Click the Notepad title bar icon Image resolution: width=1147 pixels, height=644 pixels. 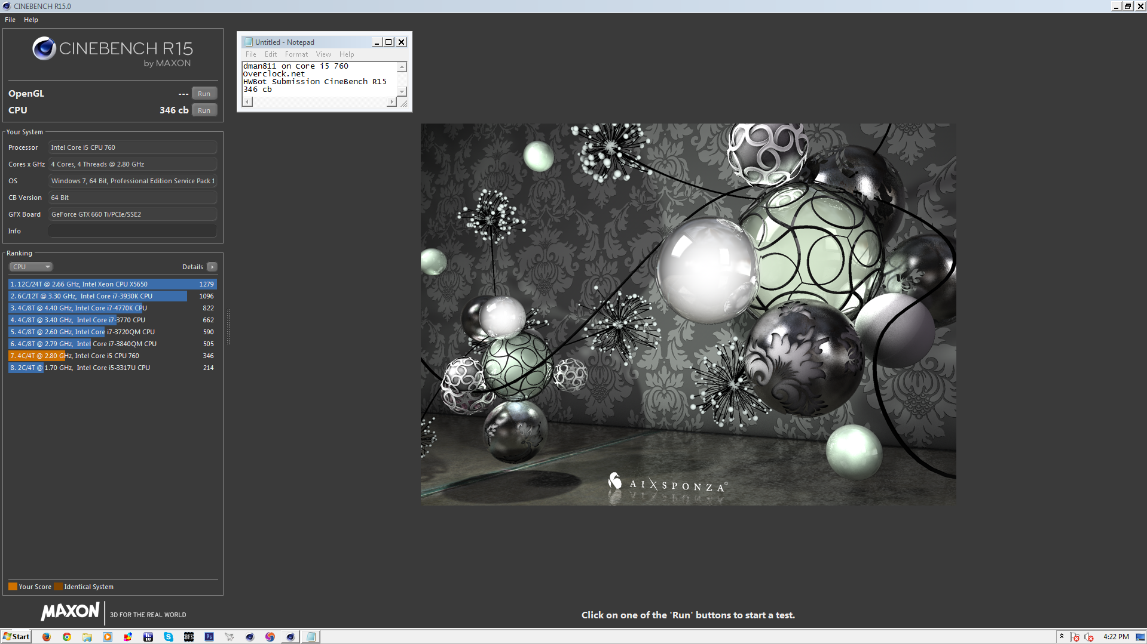(249, 42)
